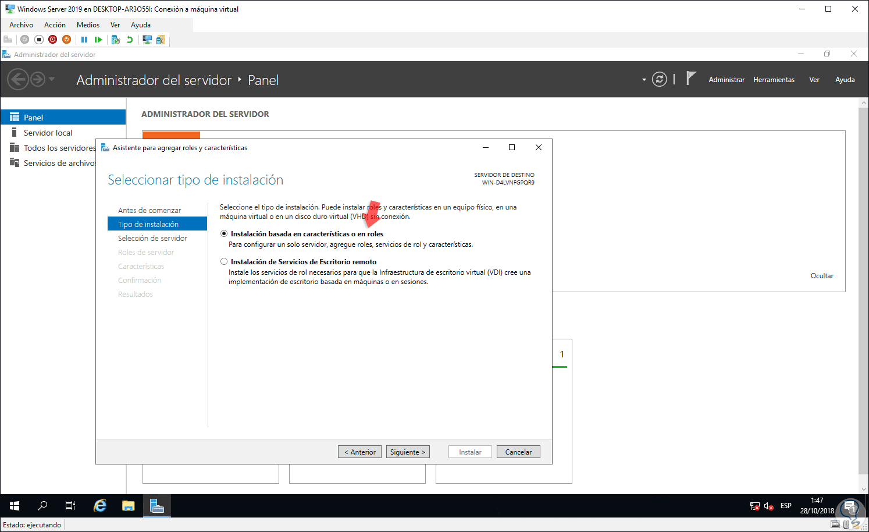Click the last icon in the VM toolbar

point(161,40)
